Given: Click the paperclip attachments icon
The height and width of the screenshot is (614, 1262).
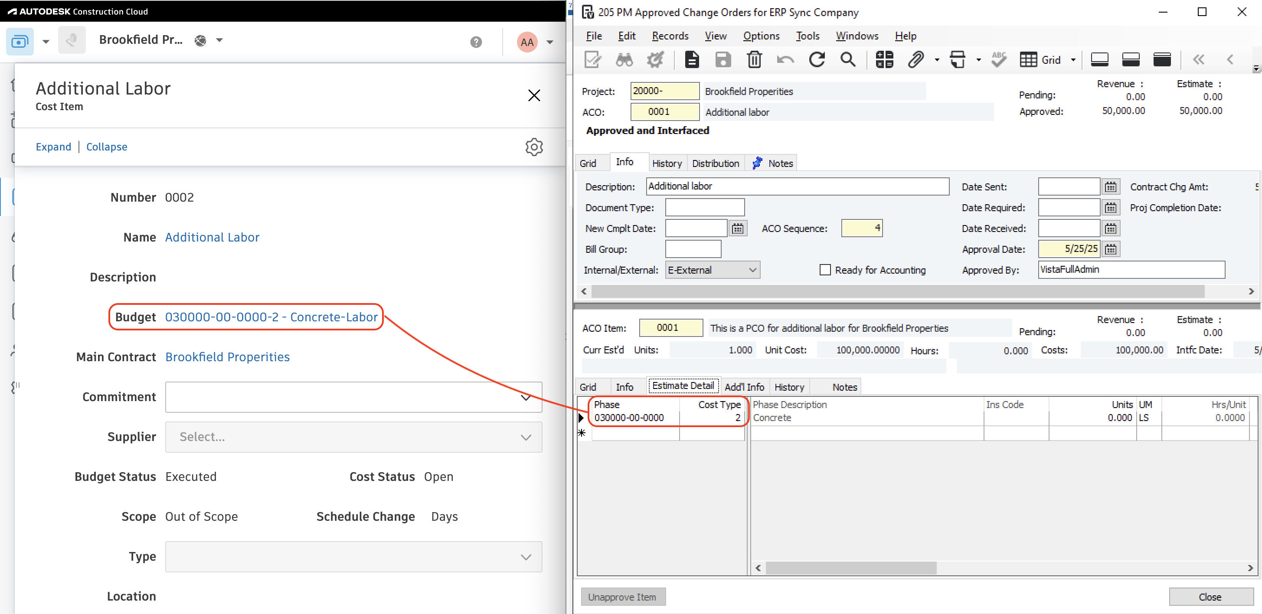Looking at the screenshot, I should (x=915, y=60).
